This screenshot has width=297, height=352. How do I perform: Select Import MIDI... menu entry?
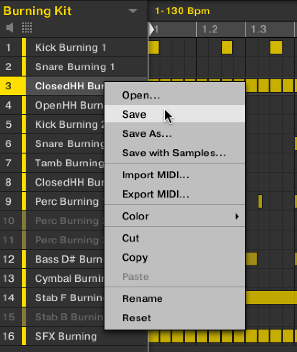coord(155,175)
